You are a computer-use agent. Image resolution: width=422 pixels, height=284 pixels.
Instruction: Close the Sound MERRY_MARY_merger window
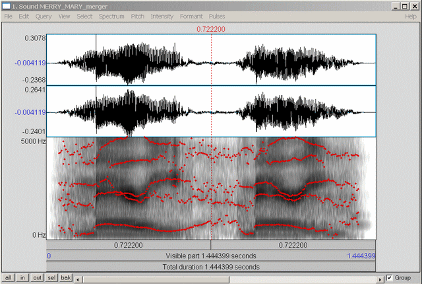tap(414, 5)
